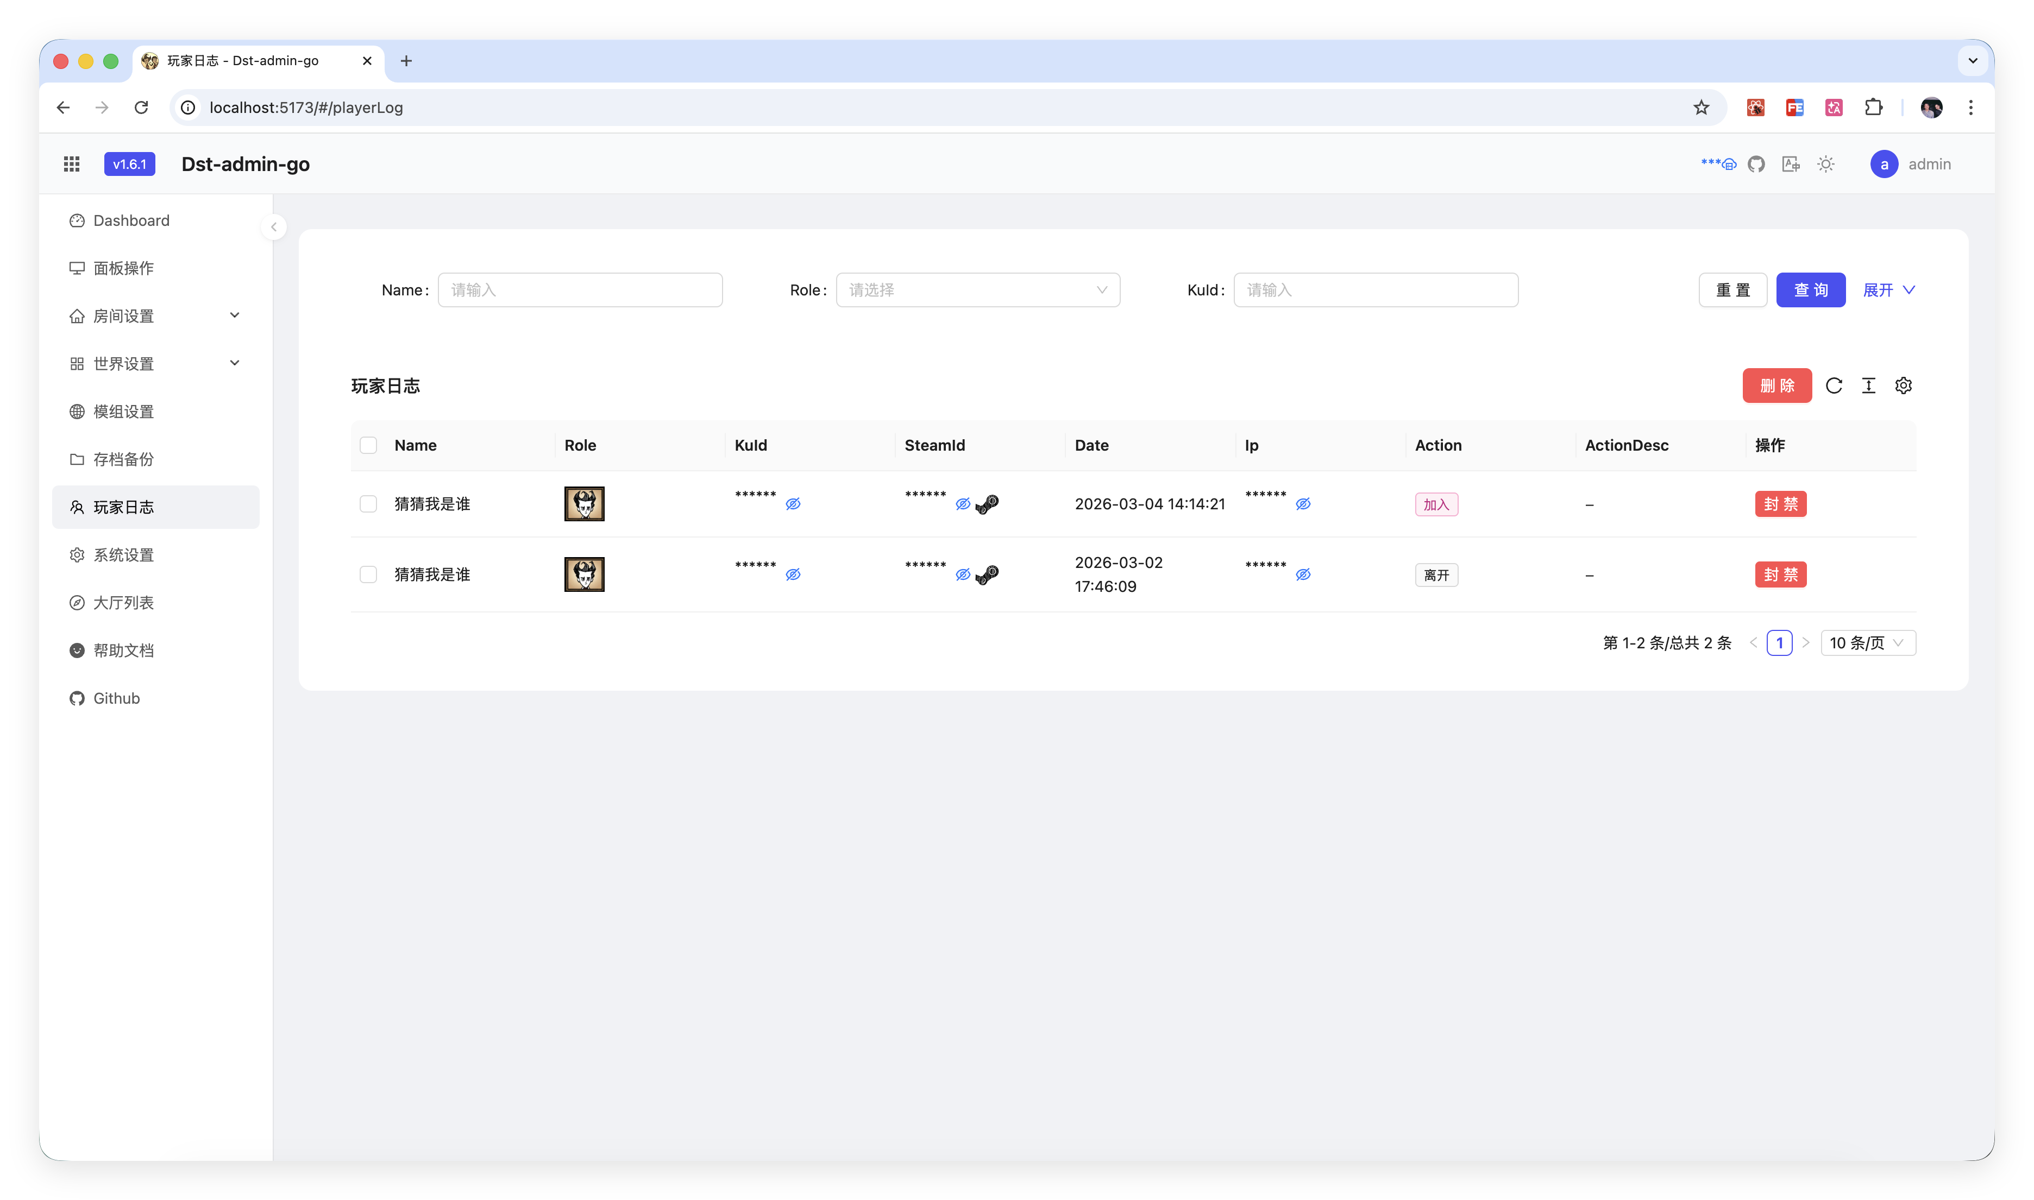Click the pink translate extension icon

pos(1834,108)
